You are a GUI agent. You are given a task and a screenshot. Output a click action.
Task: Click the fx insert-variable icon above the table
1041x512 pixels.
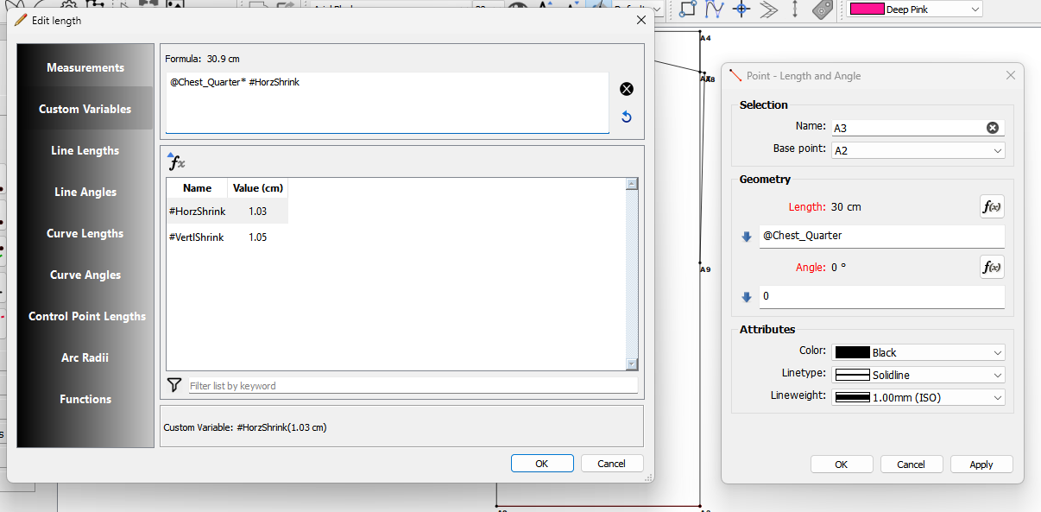click(176, 161)
